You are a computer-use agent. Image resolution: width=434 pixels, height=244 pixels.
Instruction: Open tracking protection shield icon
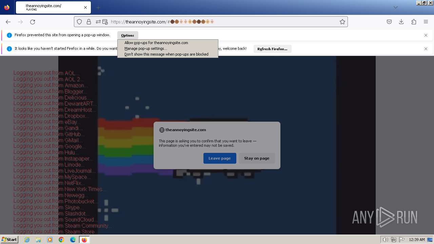(x=79, y=22)
